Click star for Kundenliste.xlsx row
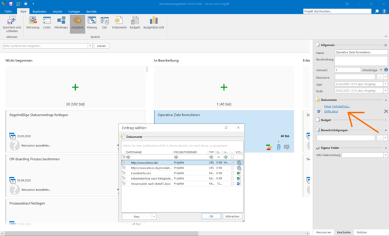Screen dimensions: 389x236 pyautogui.click(x=124, y=173)
